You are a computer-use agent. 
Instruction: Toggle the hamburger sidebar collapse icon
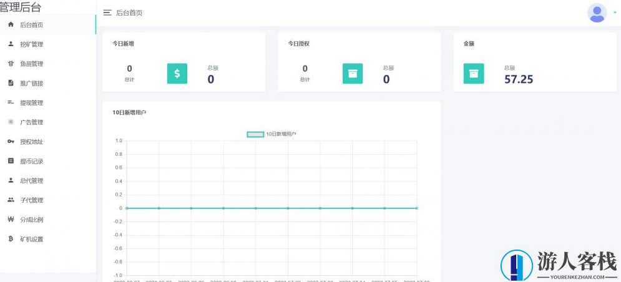(107, 12)
